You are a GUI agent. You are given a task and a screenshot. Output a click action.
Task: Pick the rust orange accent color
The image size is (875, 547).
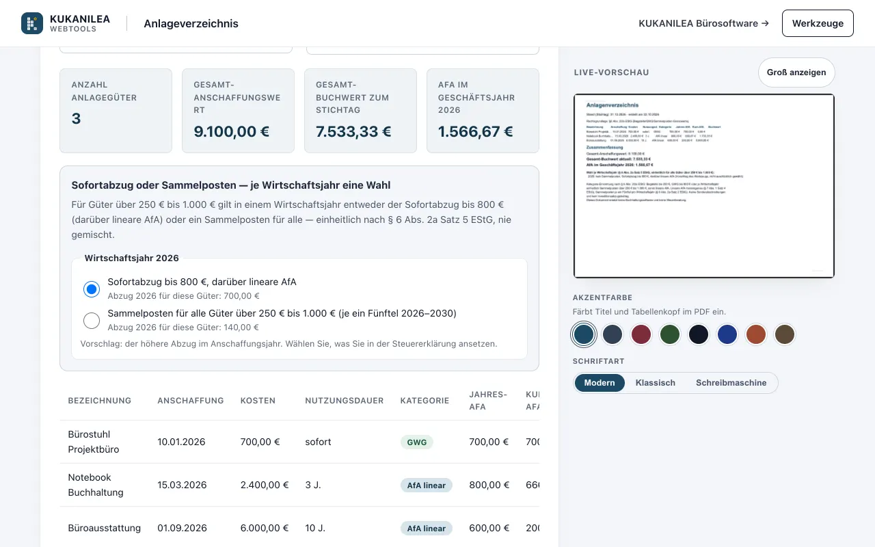(x=756, y=334)
